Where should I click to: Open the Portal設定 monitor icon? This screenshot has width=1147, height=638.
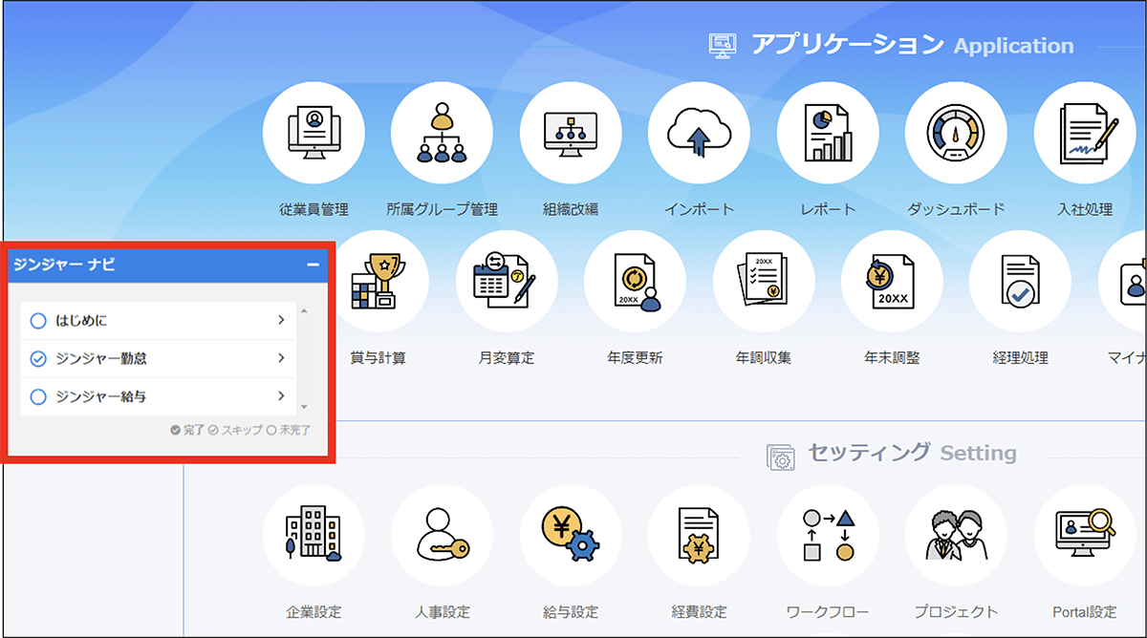[1085, 535]
